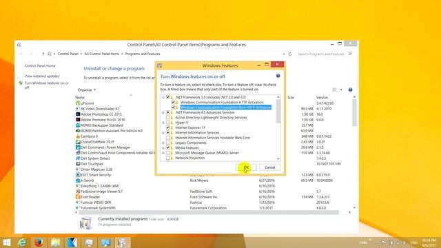
Task: Select the Camtasia 9 program icon
Action: [78, 136]
